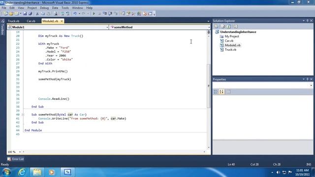
Task: Click Solution Explorer's Properties icon
Action: [216, 26]
